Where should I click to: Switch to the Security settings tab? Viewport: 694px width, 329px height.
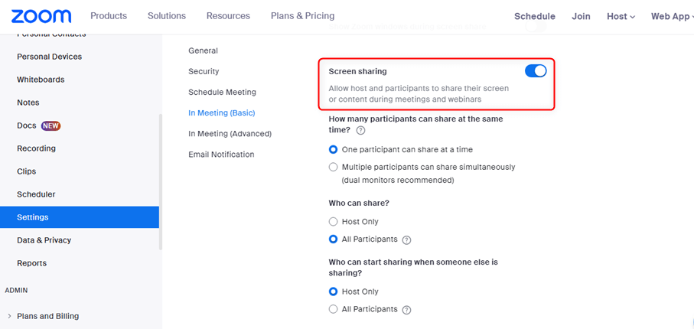pyautogui.click(x=204, y=71)
